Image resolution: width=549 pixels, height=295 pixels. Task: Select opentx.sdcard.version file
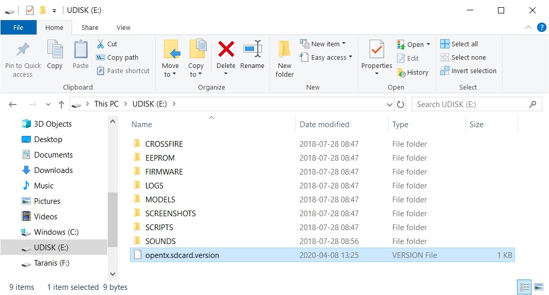(322, 255)
